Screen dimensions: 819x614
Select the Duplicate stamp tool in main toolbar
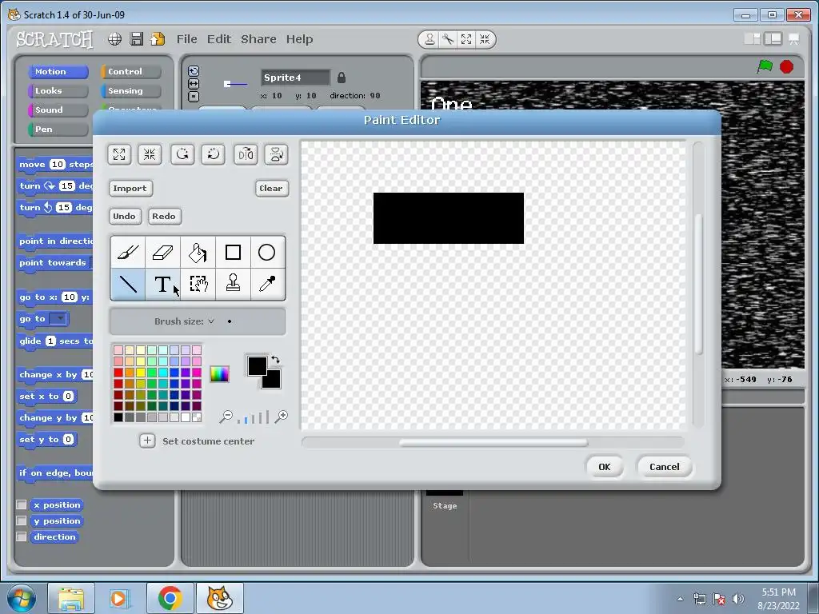(429, 39)
